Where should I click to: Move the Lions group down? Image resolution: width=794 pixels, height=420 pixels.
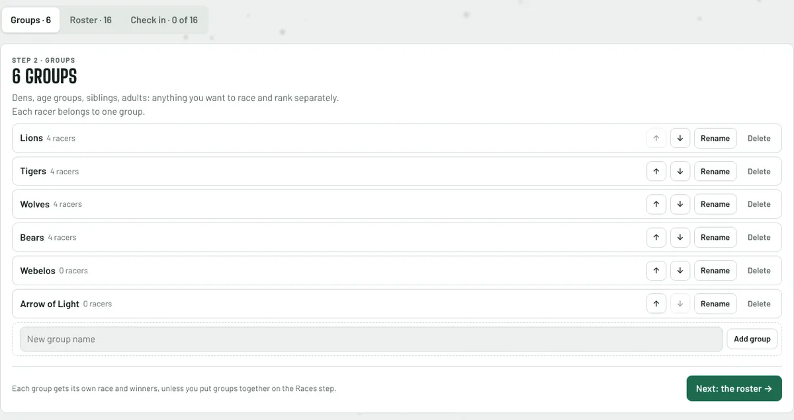(680, 138)
